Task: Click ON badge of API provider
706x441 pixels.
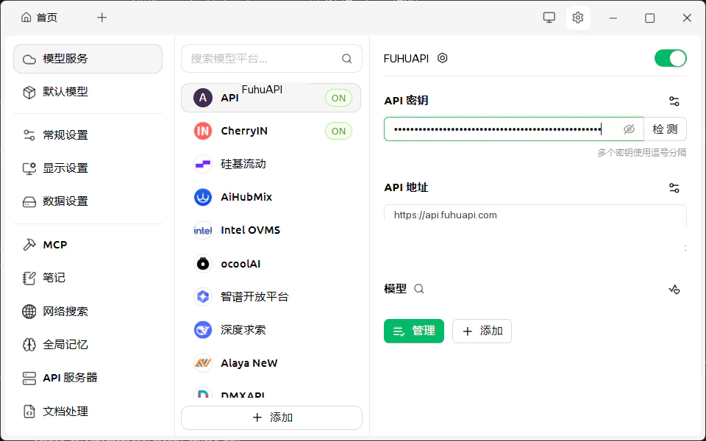Action: coord(338,98)
